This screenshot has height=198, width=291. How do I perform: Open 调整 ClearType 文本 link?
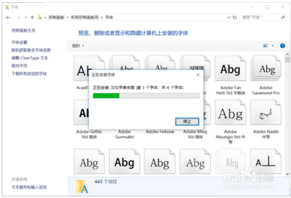[x=30, y=58]
